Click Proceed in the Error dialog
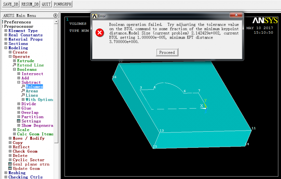Image resolution: width=281 pixels, height=179 pixels. (x=167, y=52)
